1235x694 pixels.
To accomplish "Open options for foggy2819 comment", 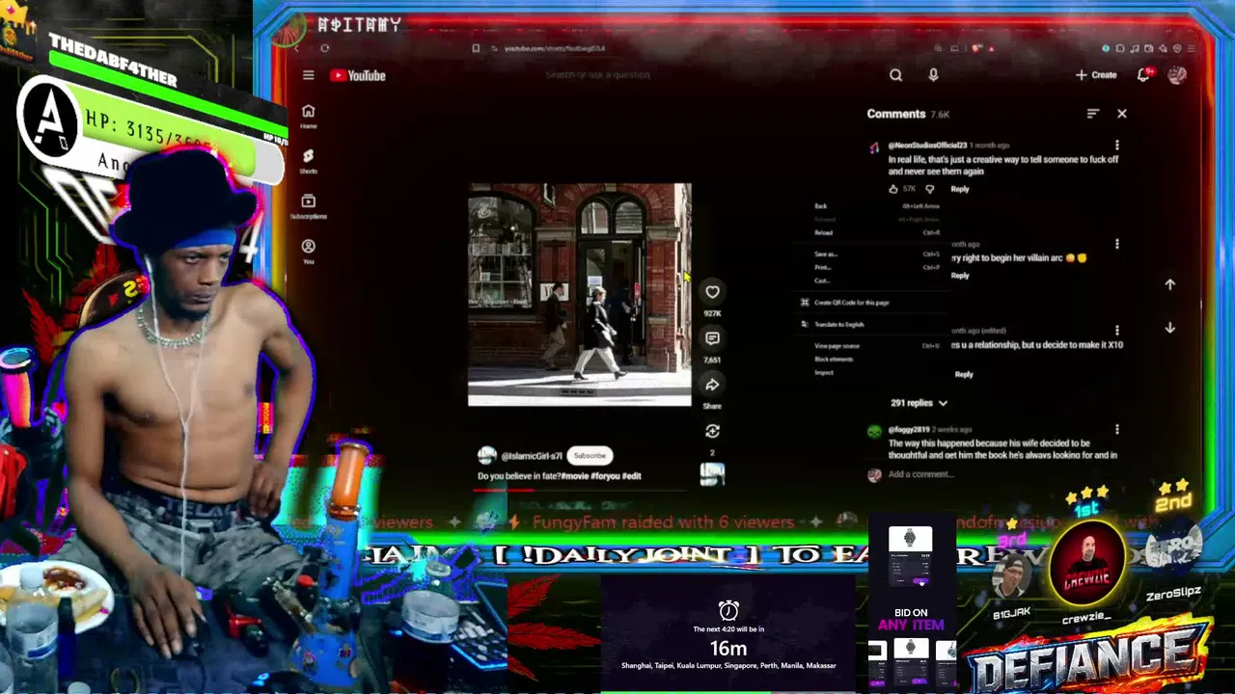I will coord(1116,430).
